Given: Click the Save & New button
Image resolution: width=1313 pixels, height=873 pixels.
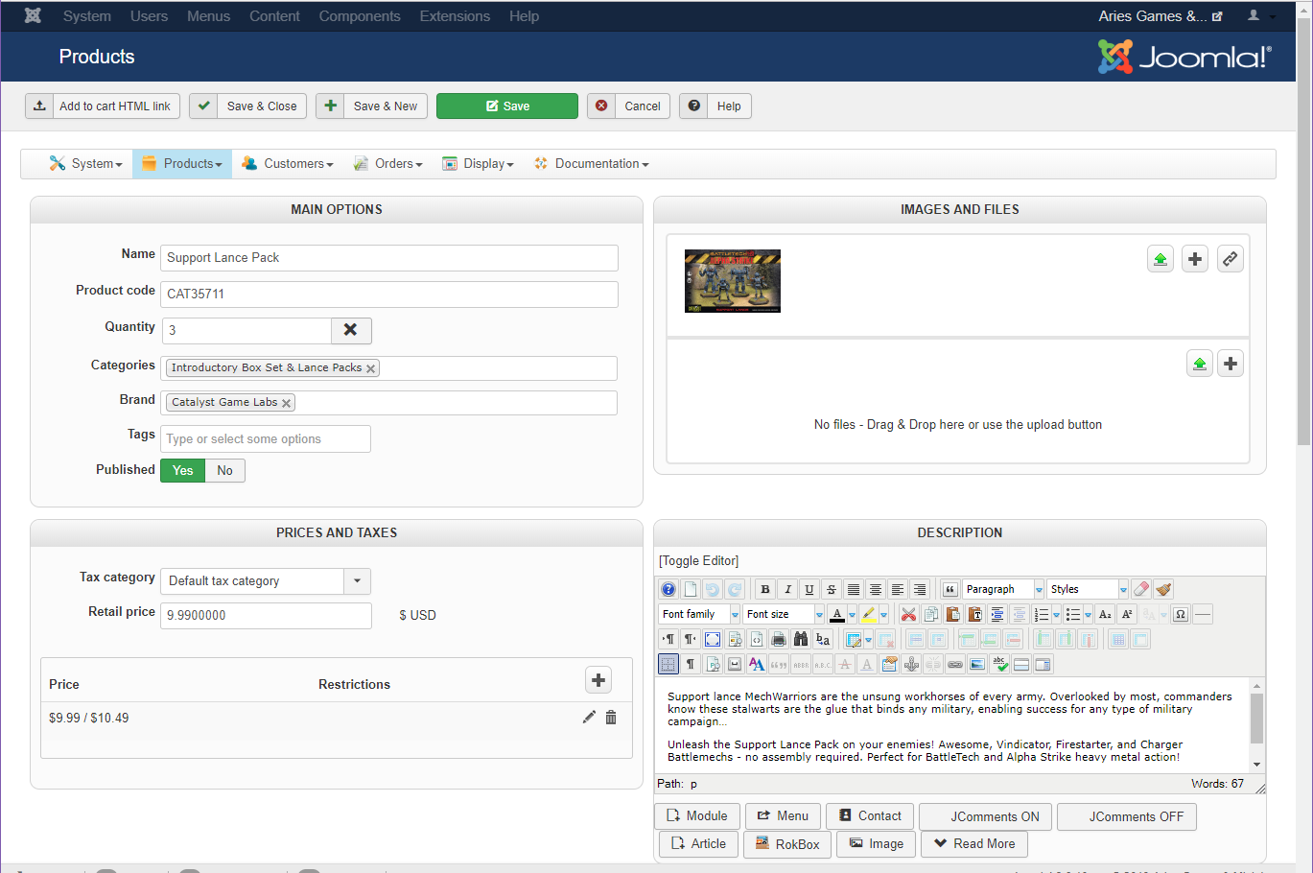Looking at the screenshot, I should [372, 106].
